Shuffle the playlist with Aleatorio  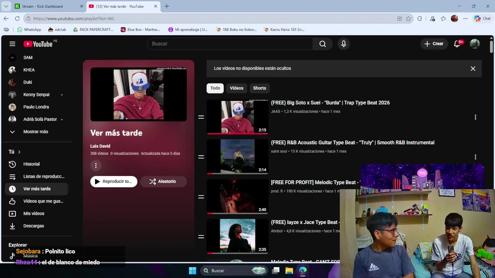click(163, 181)
